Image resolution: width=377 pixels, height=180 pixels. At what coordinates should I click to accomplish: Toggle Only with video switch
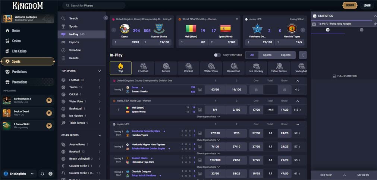click(x=217, y=55)
